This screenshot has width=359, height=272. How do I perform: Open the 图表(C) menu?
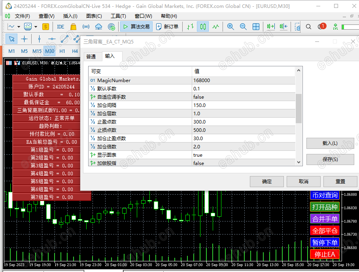click(94, 16)
